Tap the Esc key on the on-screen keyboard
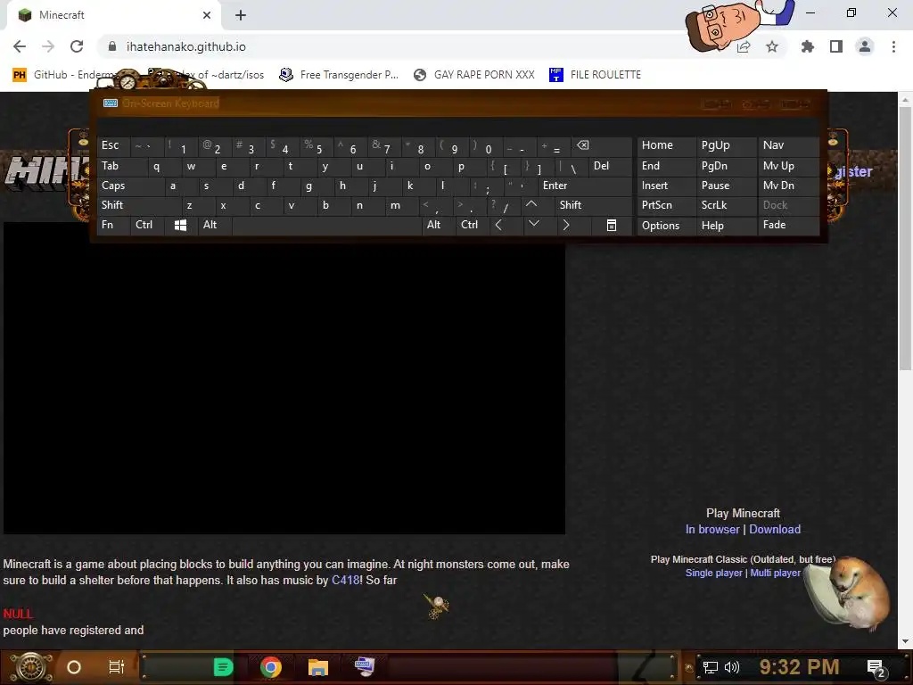This screenshot has width=913, height=685. tap(113, 145)
